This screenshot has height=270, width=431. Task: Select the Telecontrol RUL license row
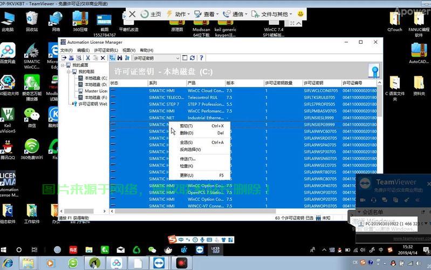pos(243,97)
